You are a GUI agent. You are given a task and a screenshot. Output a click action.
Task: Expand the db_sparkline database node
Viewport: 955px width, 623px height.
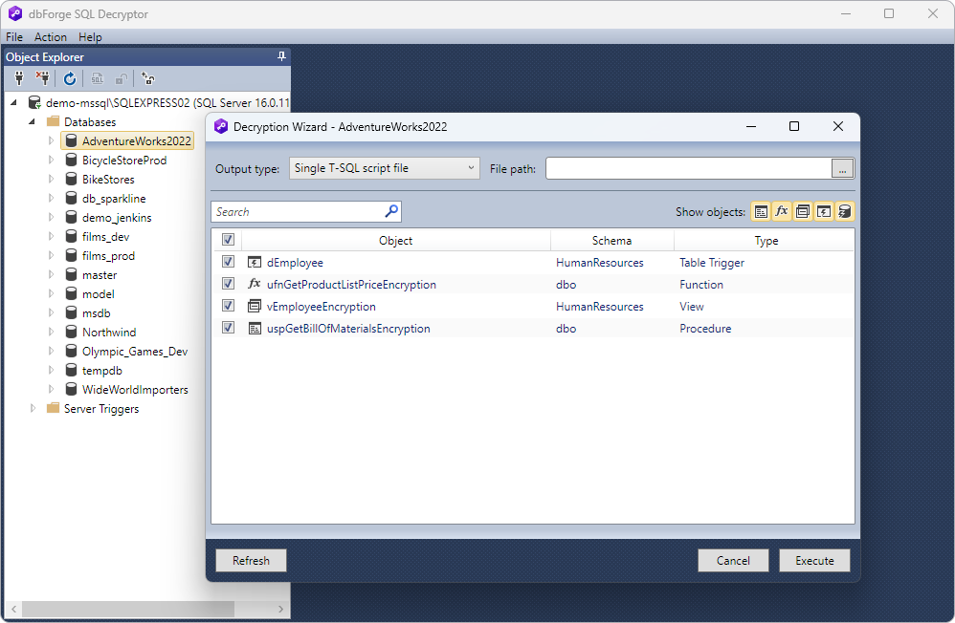(x=51, y=198)
